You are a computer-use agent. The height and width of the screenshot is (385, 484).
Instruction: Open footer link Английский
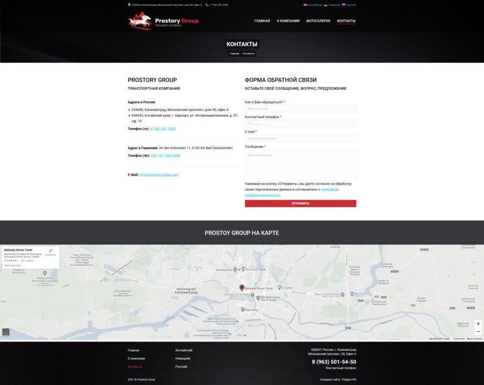[184, 350]
